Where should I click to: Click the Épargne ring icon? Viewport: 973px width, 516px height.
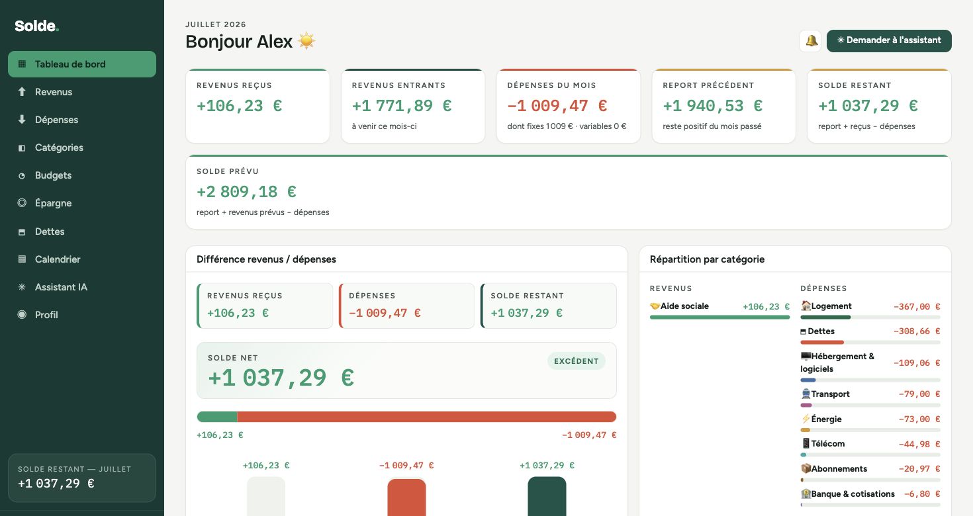(22, 203)
